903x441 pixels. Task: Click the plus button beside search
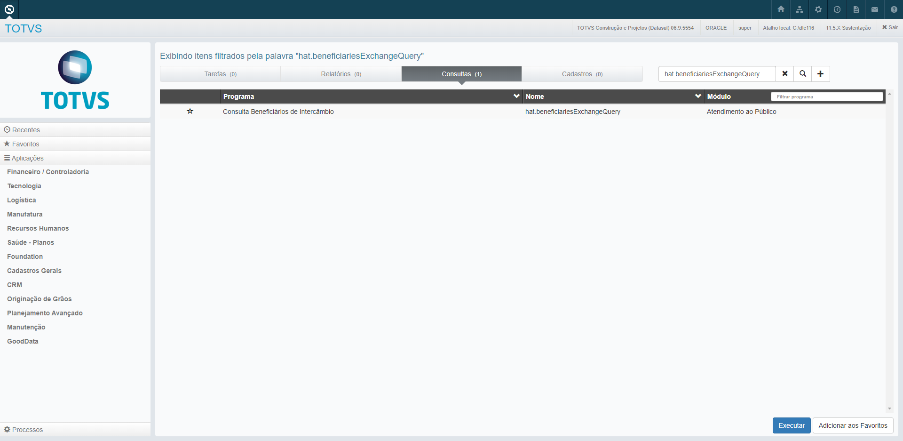click(x=821, y=74)
